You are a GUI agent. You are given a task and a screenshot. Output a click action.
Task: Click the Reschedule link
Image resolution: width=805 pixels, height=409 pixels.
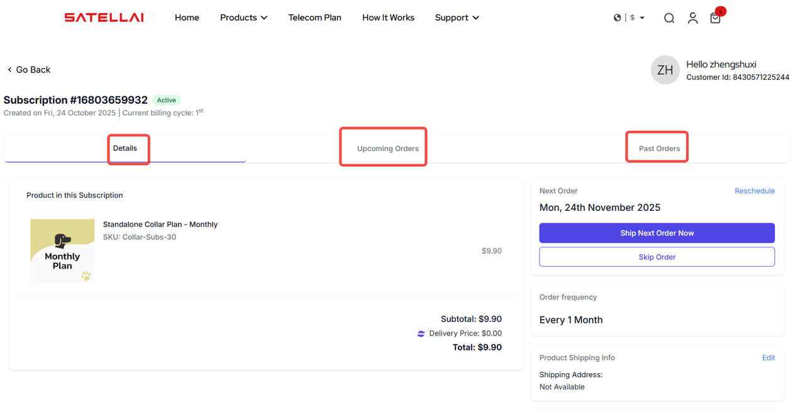point(755,191)
